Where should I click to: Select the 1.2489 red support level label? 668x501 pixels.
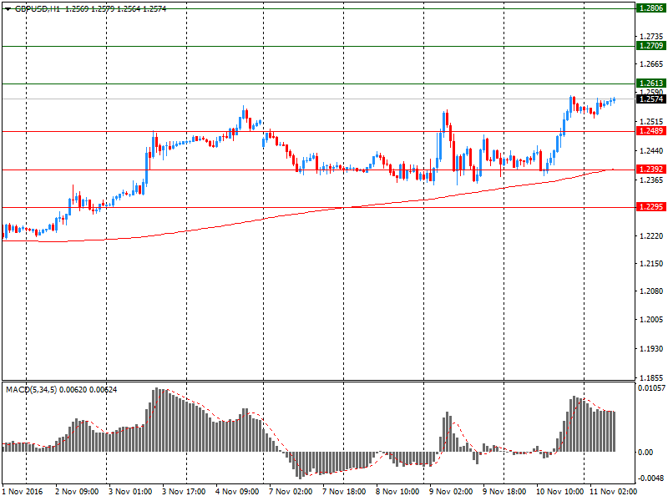pyautogui.click(x=650, y=131)
